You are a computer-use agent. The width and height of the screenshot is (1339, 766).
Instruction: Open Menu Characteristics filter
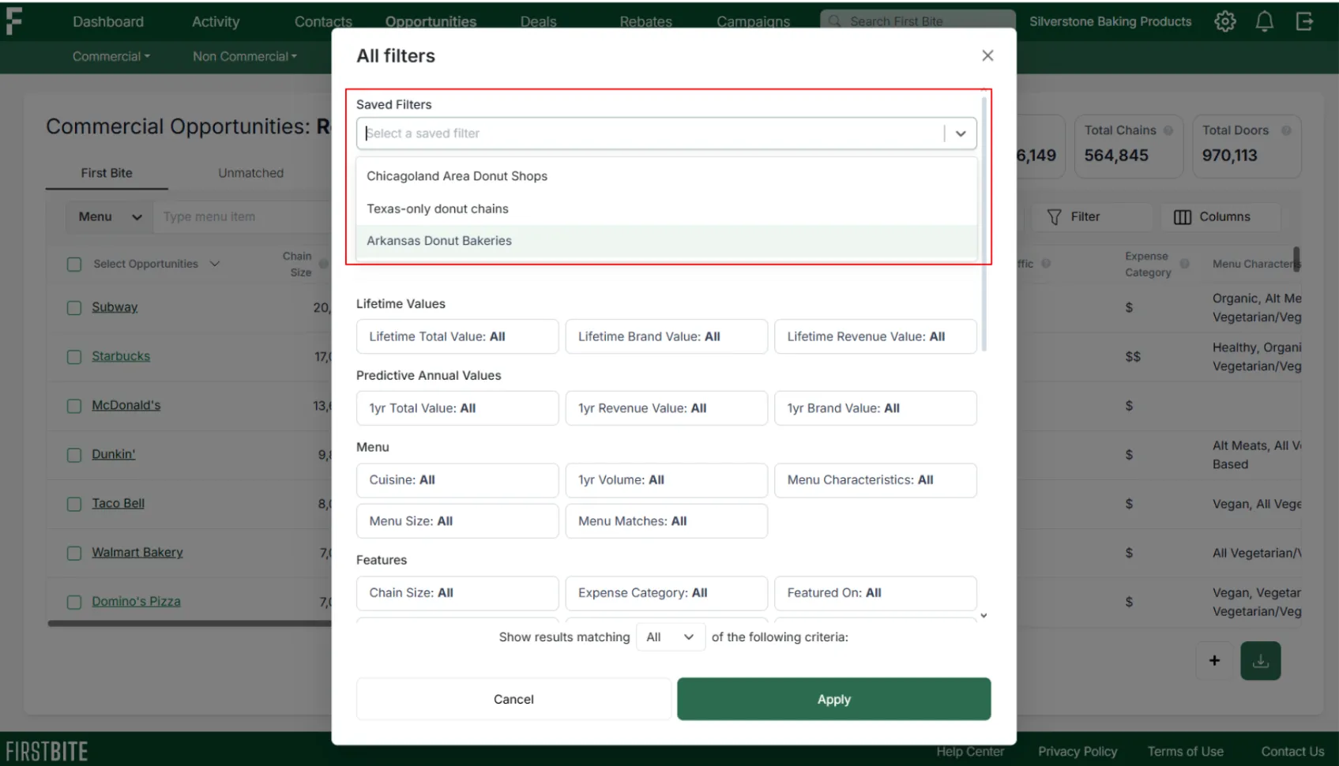(875, 480)
